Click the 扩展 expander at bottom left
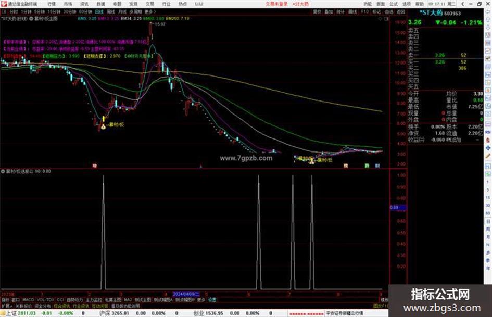Viewport: 492px width, 317px height. [7, 306]
